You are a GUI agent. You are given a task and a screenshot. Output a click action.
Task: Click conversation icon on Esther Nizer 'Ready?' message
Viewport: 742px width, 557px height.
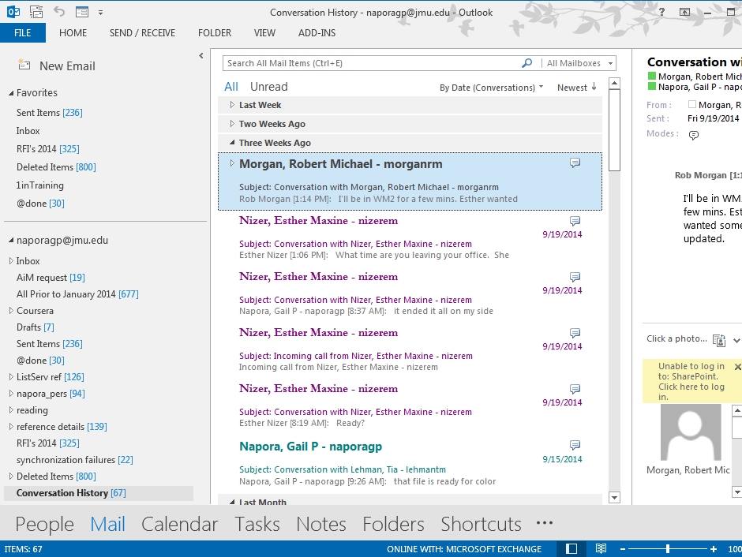pyautogui.click(x=575, y=389)
